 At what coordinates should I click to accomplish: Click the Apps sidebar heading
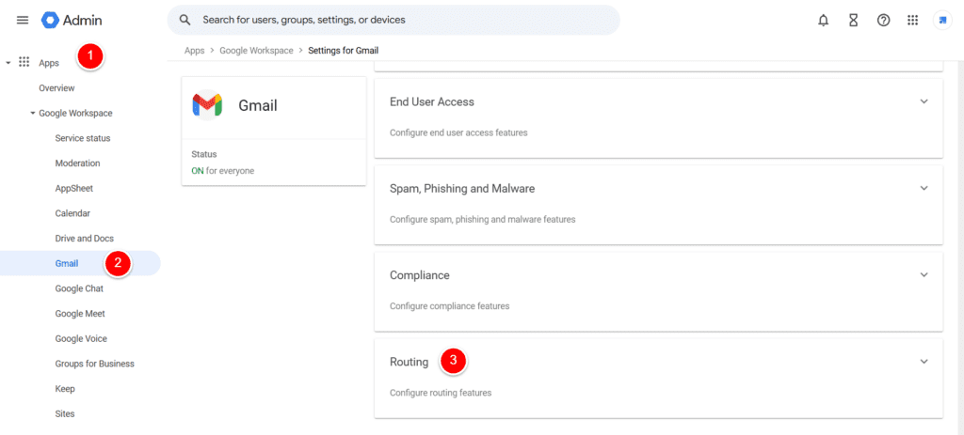pyautogui.click(x=49, y=63)
